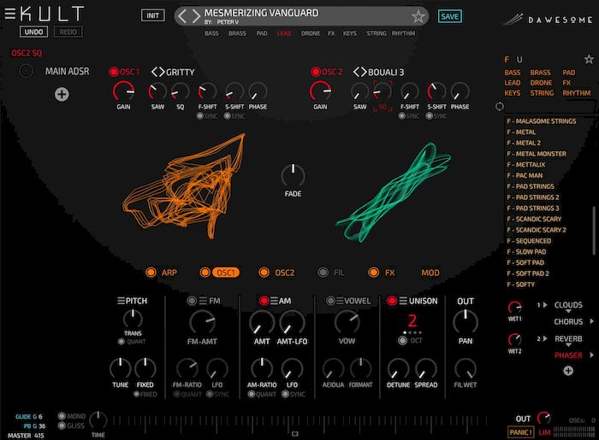Viewport: 599px width, 440px height.
Task: Click the INIT button
Action: point(153,15)
